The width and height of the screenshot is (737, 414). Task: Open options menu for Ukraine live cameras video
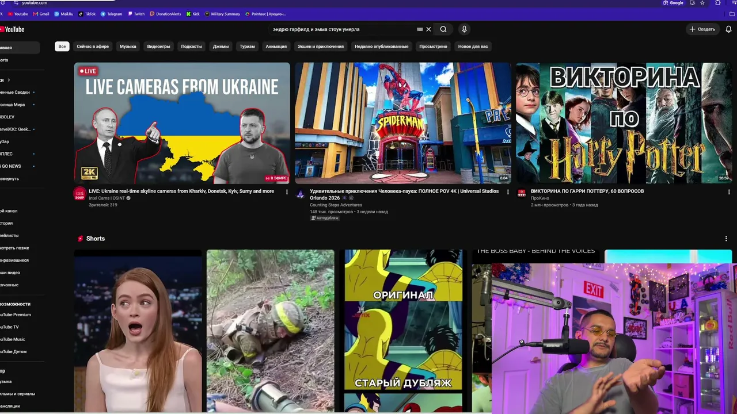click(287, 192)
